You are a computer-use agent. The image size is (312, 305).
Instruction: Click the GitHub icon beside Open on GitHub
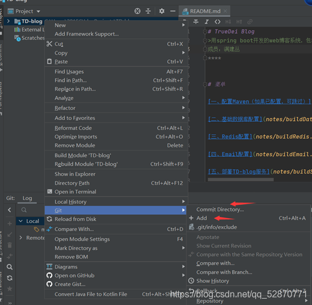[50, 275]
